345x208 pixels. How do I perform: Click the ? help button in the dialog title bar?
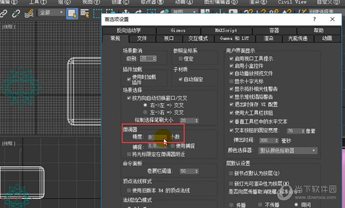pos(315,19)
